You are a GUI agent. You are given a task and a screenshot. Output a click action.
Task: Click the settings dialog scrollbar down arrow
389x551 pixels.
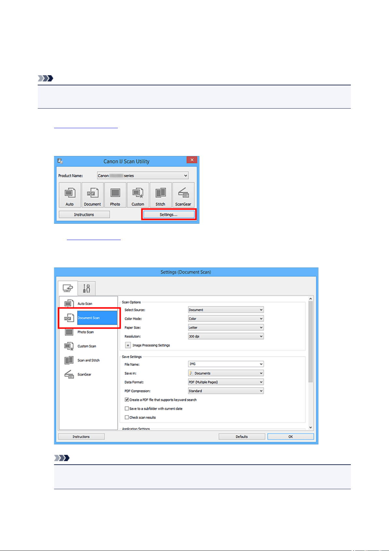click(310, 427)
